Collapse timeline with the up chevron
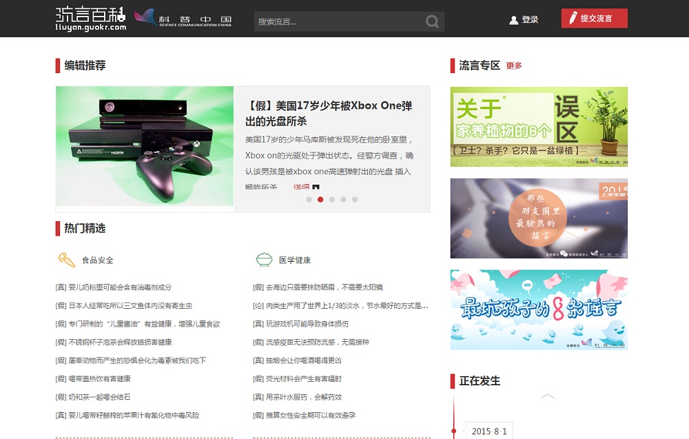The width and height of the screenshot is (689, 439). click(x=548, y=396)
